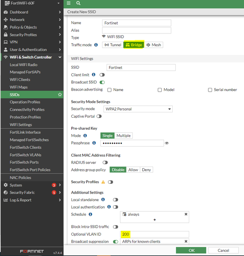Expand the System menu chevron
Viewport: 244px width, 256px height.
(60, 185)
